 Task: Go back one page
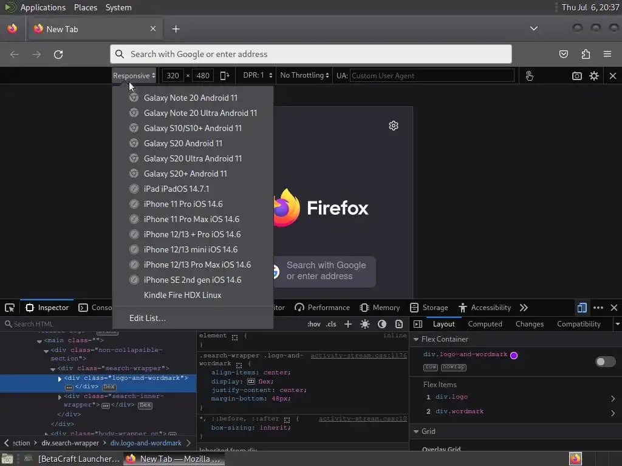click(15, 54)
